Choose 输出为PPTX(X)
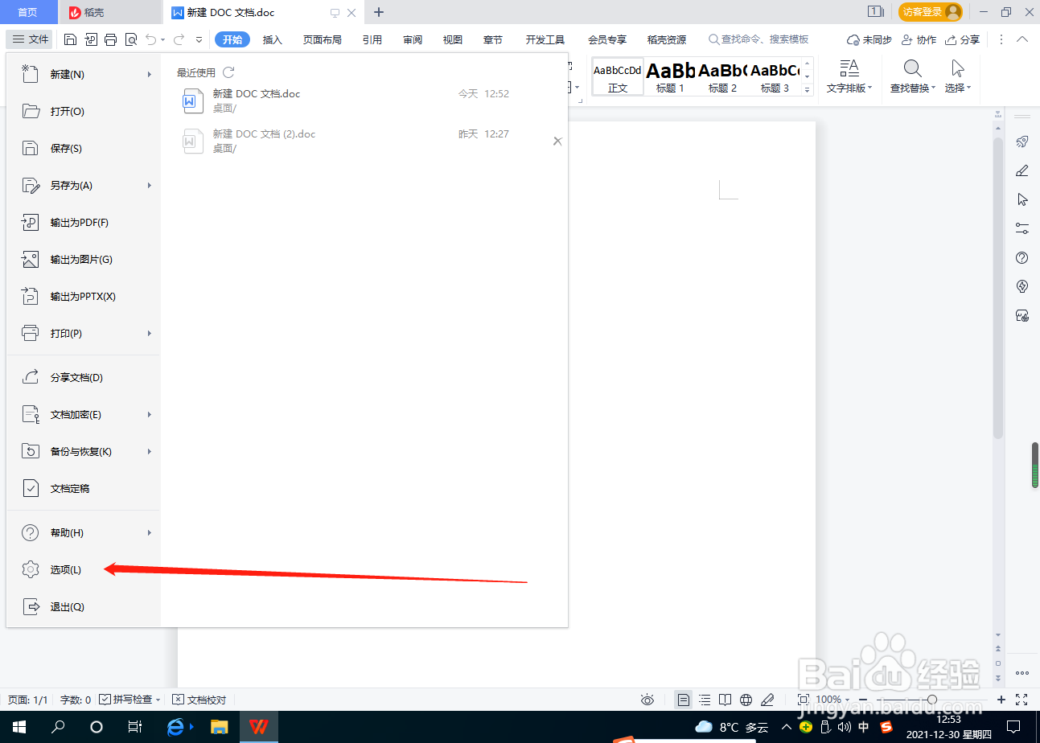The image size is (1040, 743). 84,297
